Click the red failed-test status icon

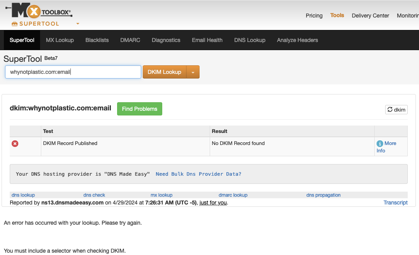(15, 143)
